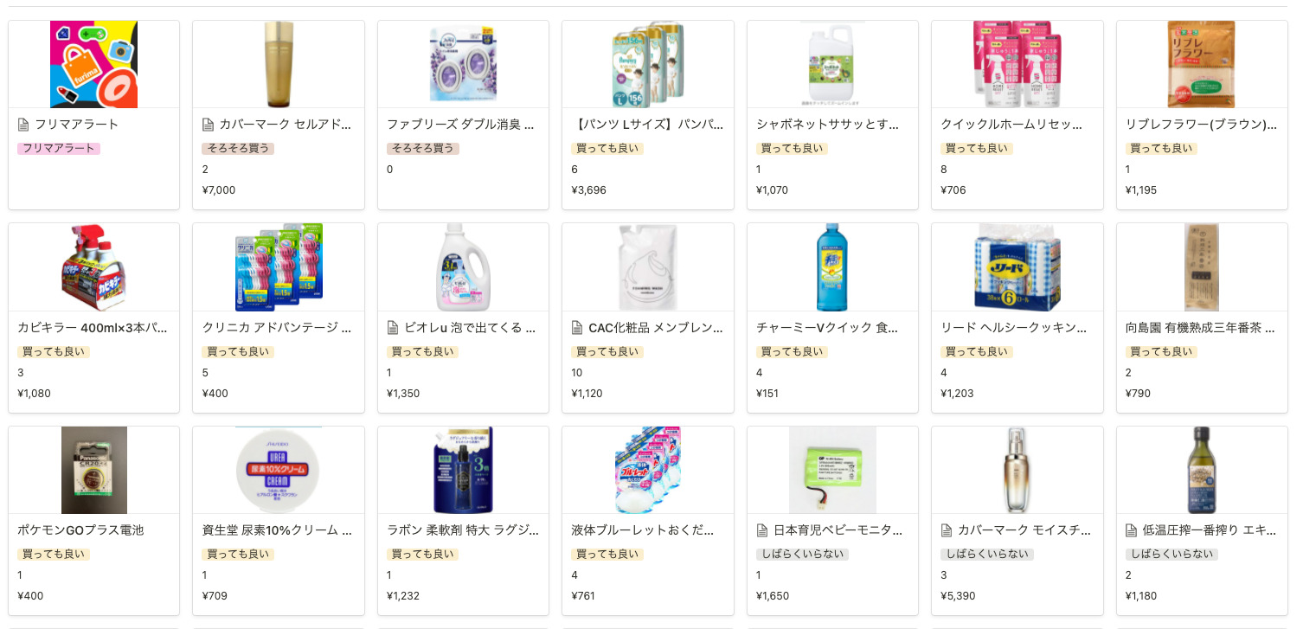Click the page icon beside 日本育児ベビーモニタ
This screenshot has width=1303, height=629.
click(x=762, y=530)
